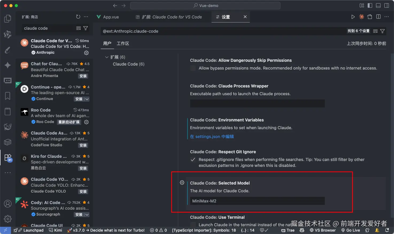Collapse the 扩展 (6) settings tree
The height and width of the screenshot is (234, 394).
pyautogui.click(x=107, y=57)
